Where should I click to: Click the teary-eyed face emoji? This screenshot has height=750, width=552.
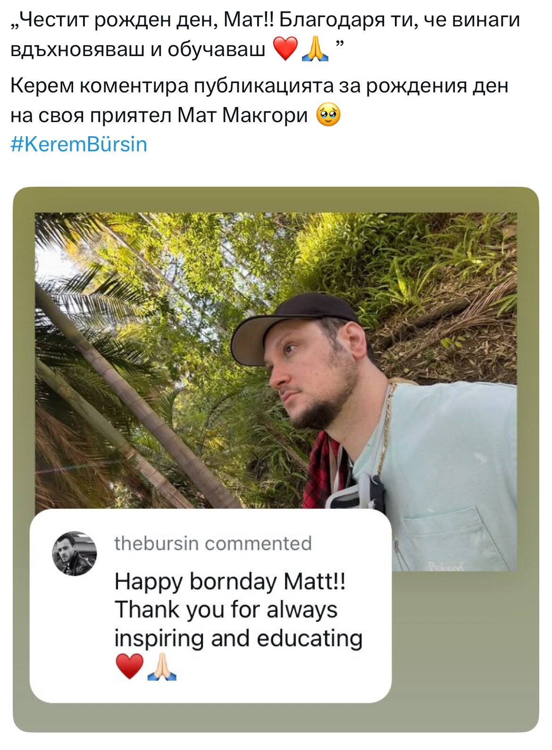328,115
